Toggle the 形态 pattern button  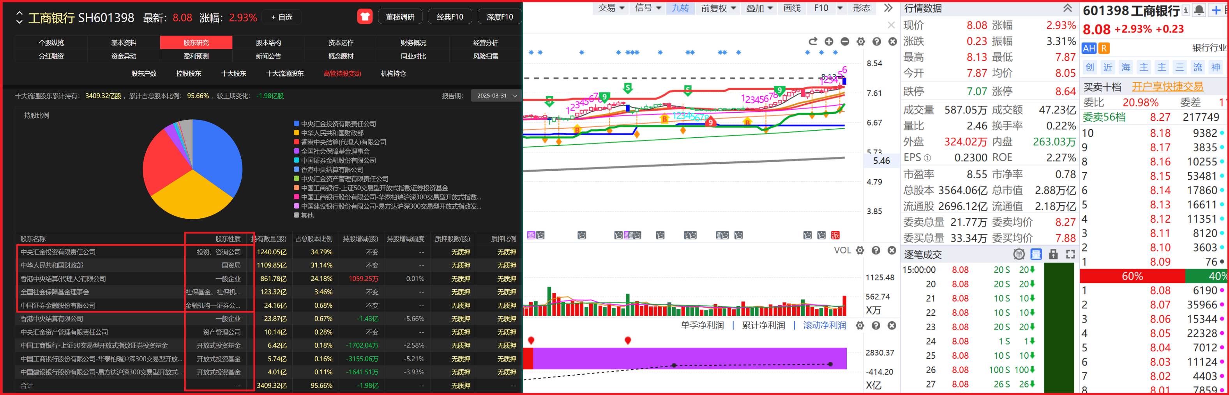pos(862,8)
